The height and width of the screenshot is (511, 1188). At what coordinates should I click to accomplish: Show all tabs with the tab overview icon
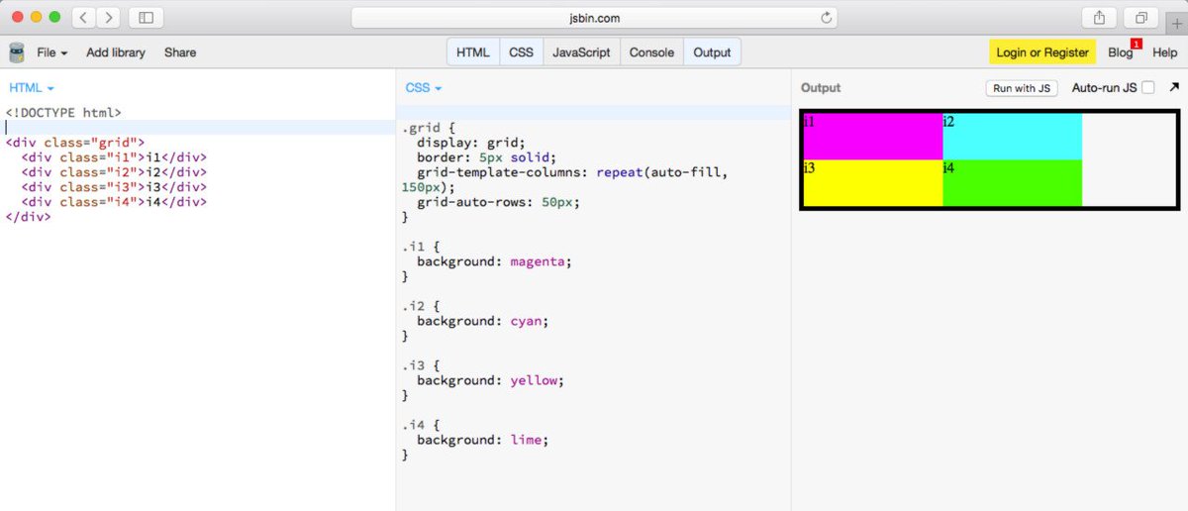tap(1141, 18)
